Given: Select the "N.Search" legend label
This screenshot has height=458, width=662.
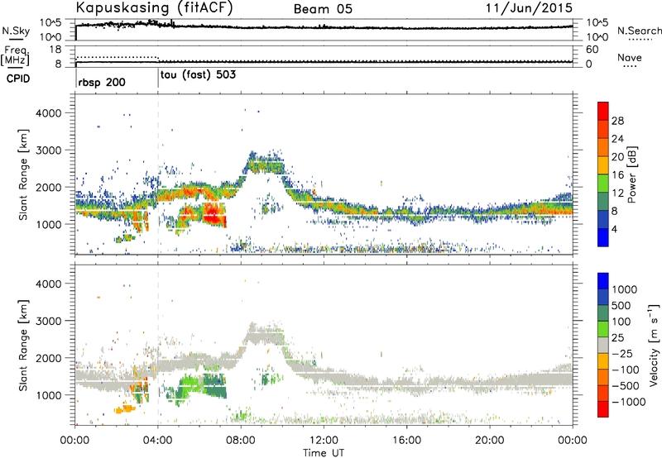Looking at the screenshot, I should 639,31.
